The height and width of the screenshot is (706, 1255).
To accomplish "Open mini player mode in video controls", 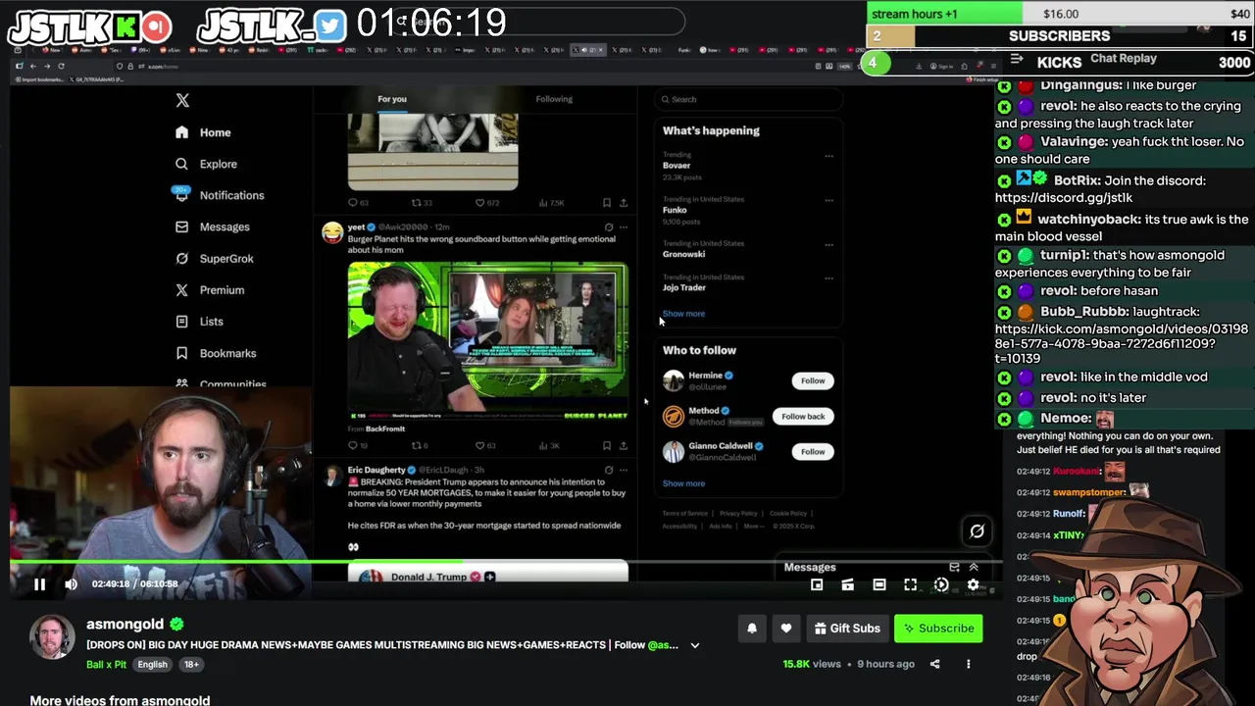I will point(817,584).
